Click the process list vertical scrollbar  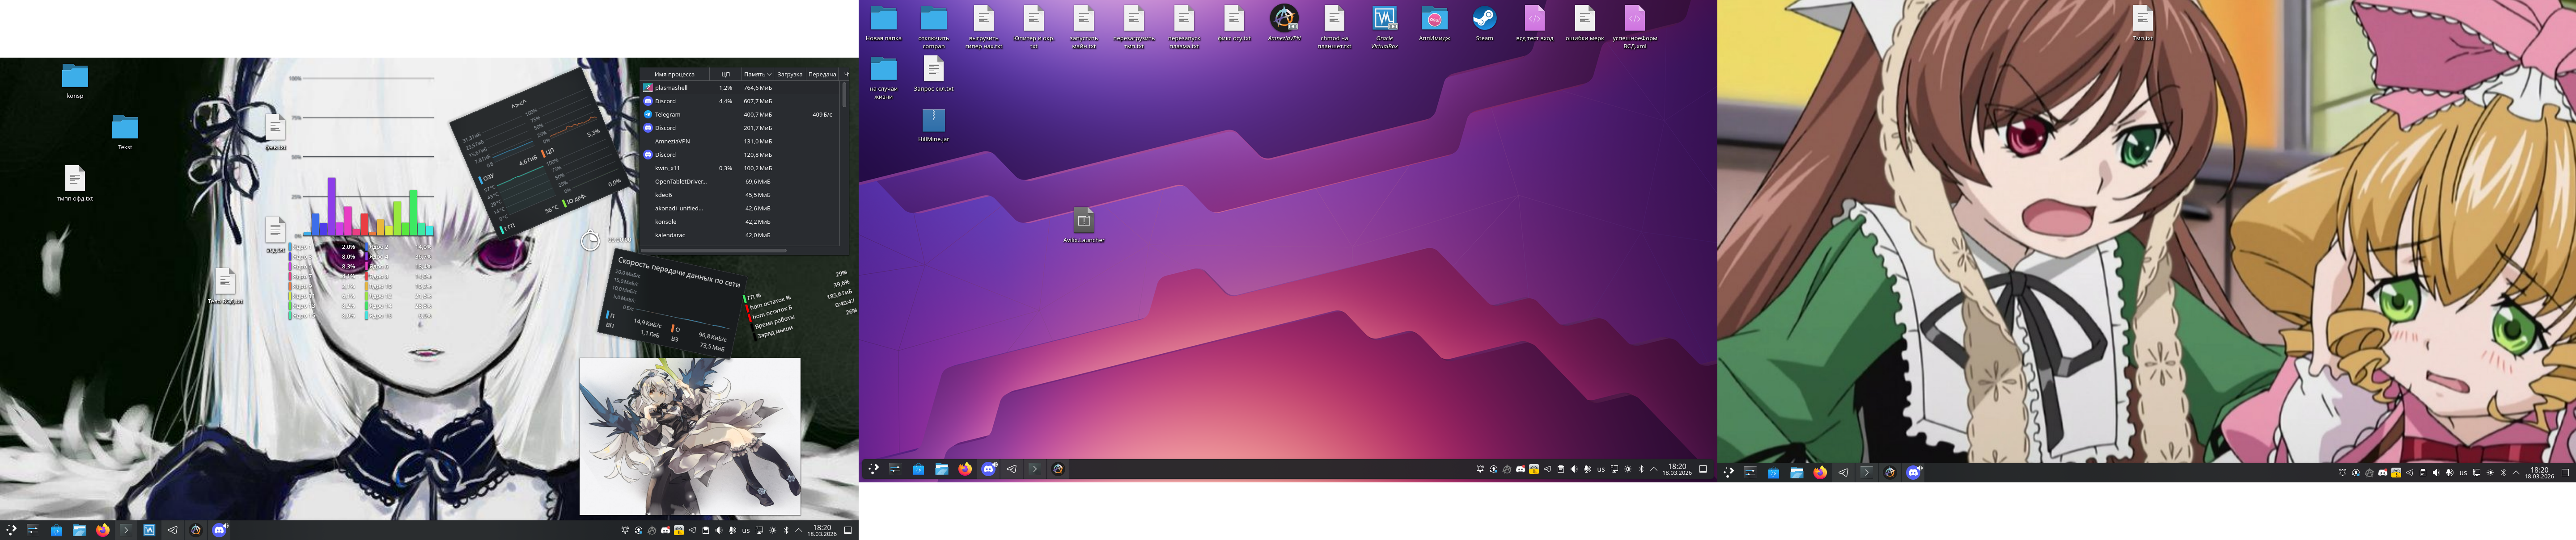[x=844, y=95]
